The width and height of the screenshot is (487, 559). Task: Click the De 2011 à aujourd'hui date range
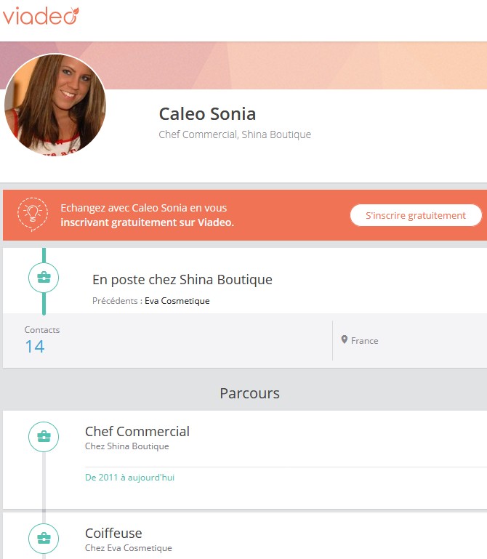click(130, 478)
